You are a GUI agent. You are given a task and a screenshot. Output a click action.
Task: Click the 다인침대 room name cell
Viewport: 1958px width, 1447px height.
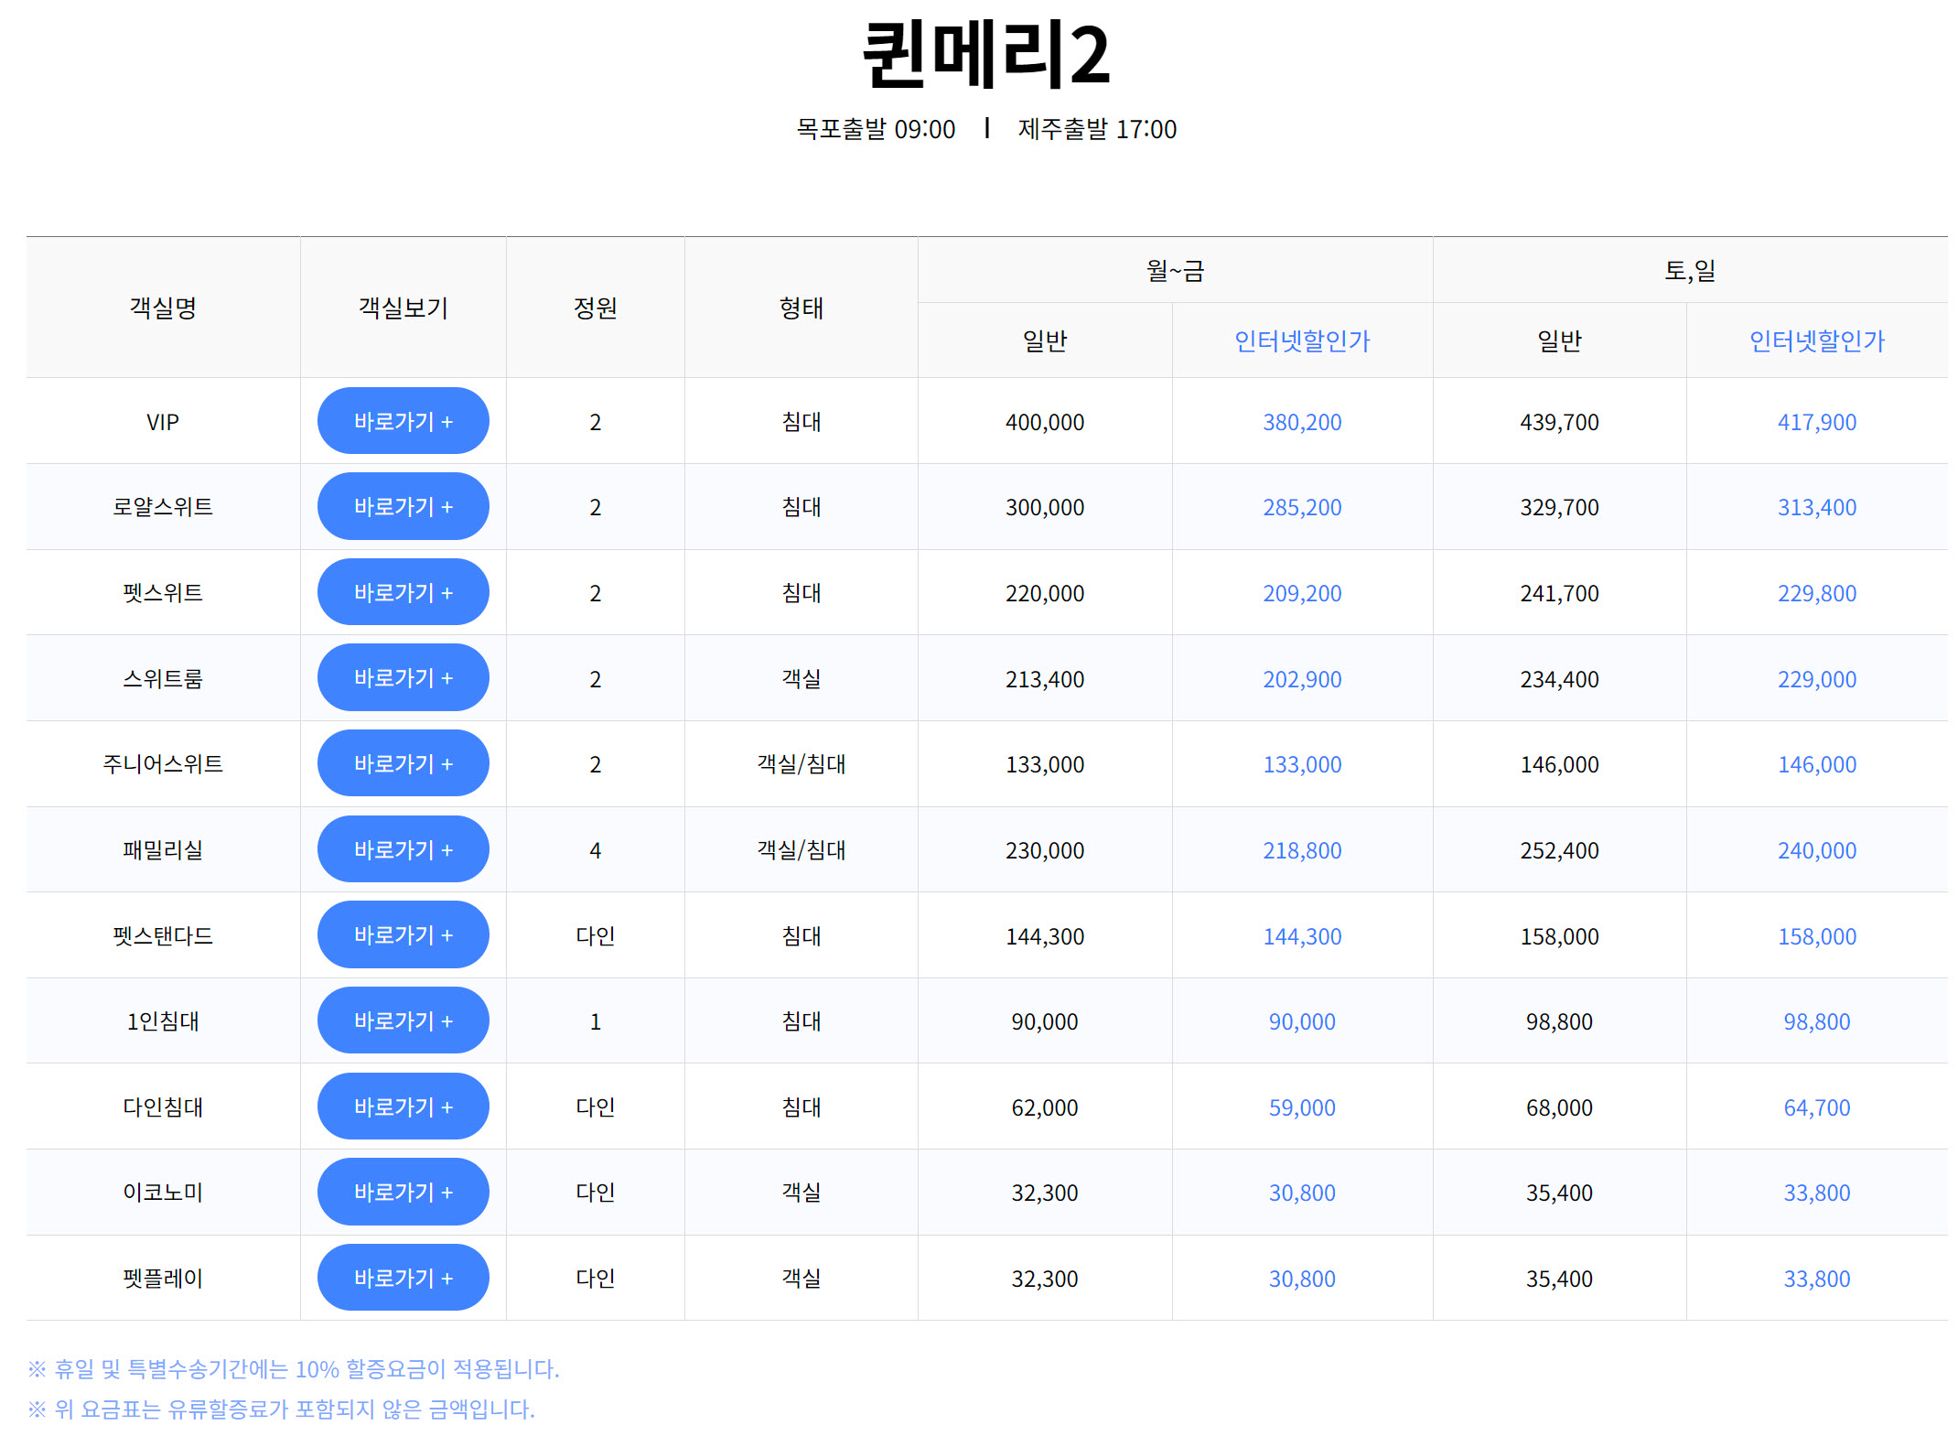[163, 1107]
